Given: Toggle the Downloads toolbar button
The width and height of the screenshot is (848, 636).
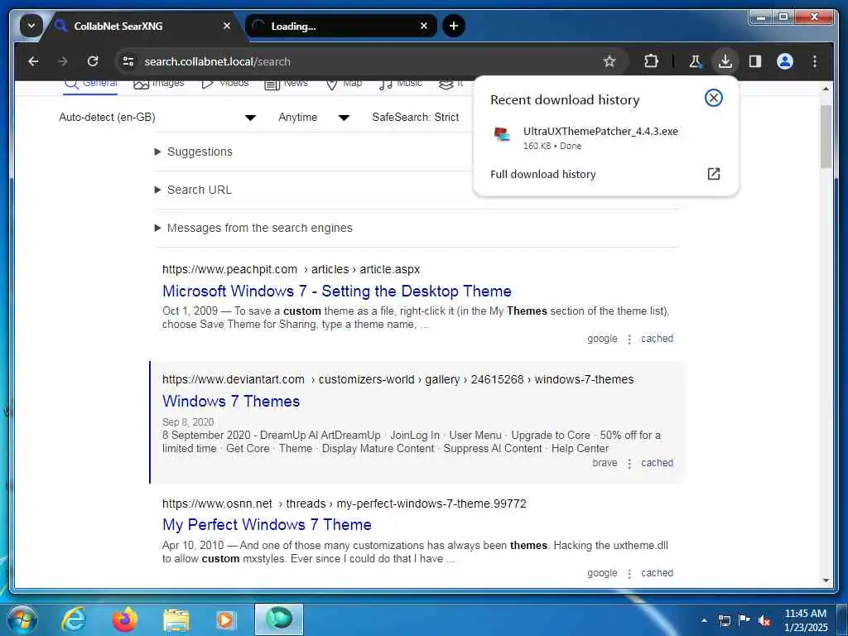Looking at the screenshot, I should [725, 61].
